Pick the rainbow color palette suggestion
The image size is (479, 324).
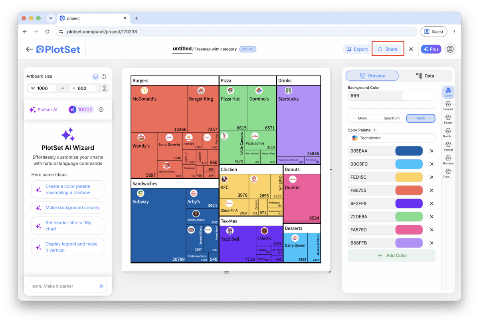point(68,189)
